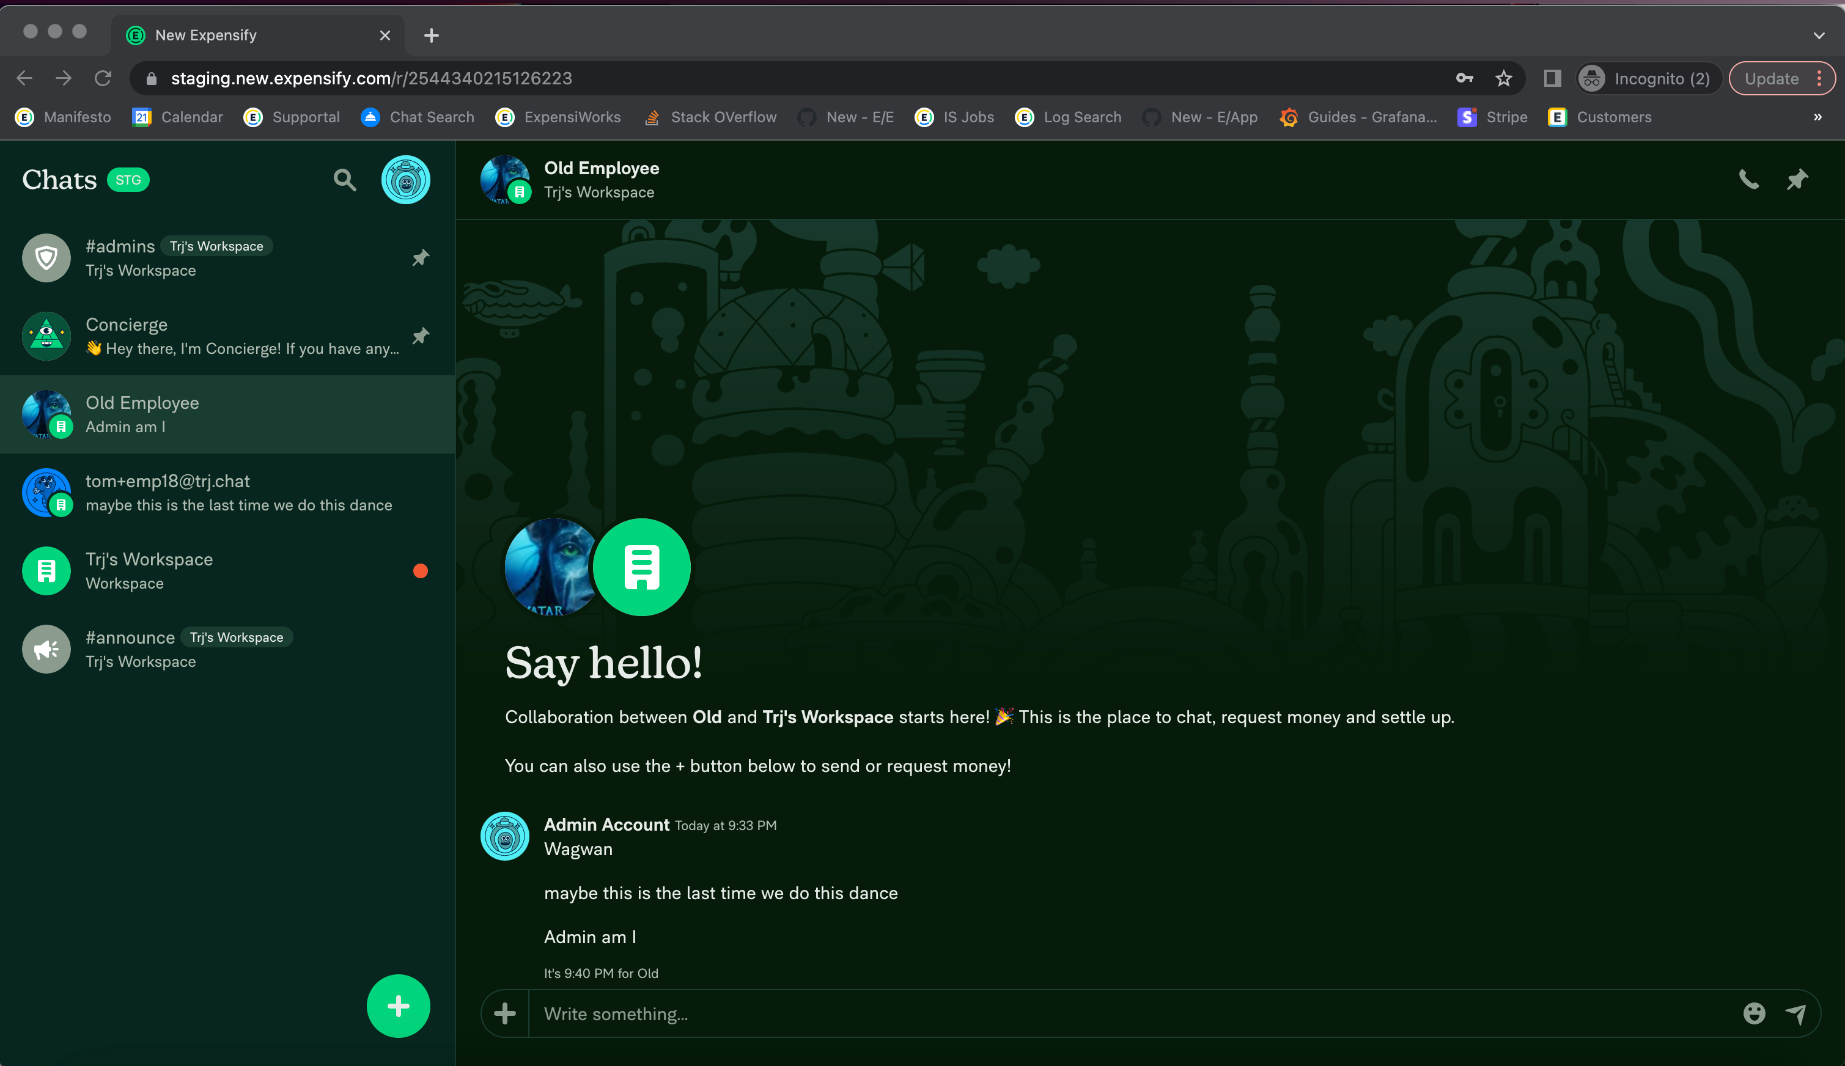The image size is (1845, 1066).
Task: Close the New Expensify tab
Action: pyautogui.click(x=385, y=35)
